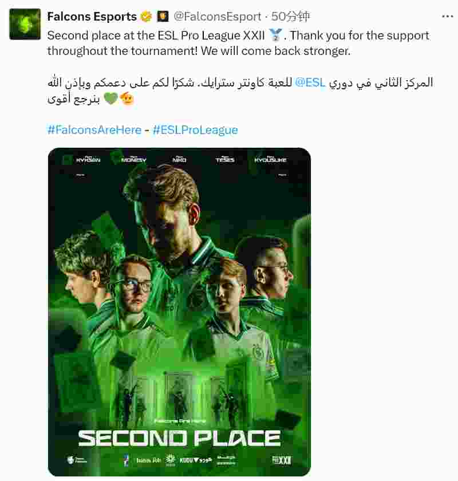Click the SECOND PLACE headline text

point(179,438)
